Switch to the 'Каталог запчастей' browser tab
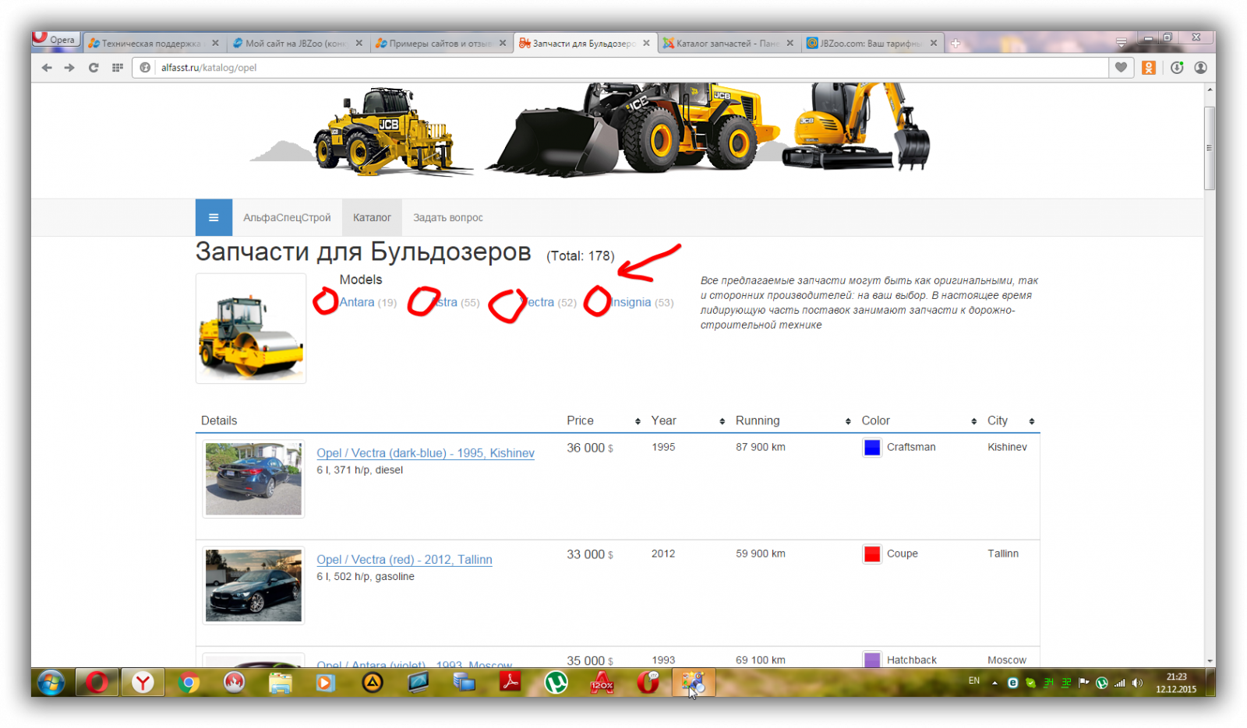Image resolution: width=1247 pixels, height=728 pixels. pyautogui.click(x=726, y=44)
